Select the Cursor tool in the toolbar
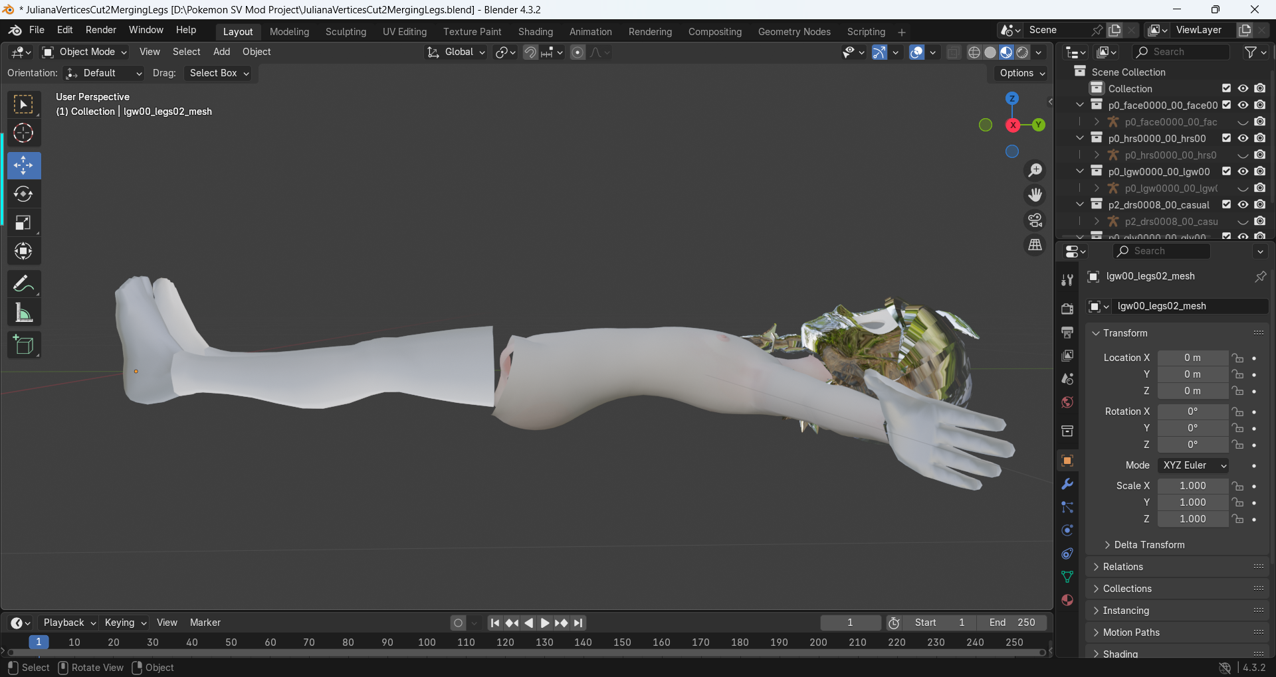Screen dimensions: 1276x677 pos(23,133)
